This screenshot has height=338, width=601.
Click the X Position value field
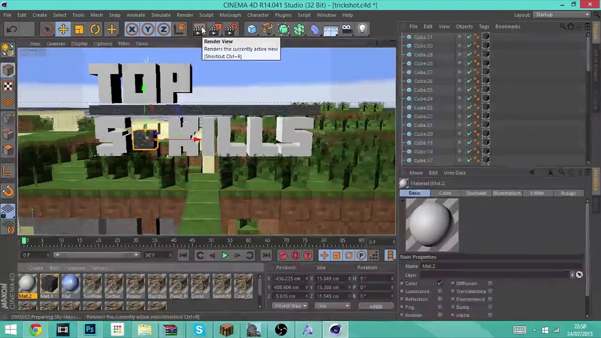[290, 278]
